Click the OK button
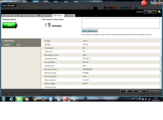This screenshot has width=163, height=120. tap(126, 91)
